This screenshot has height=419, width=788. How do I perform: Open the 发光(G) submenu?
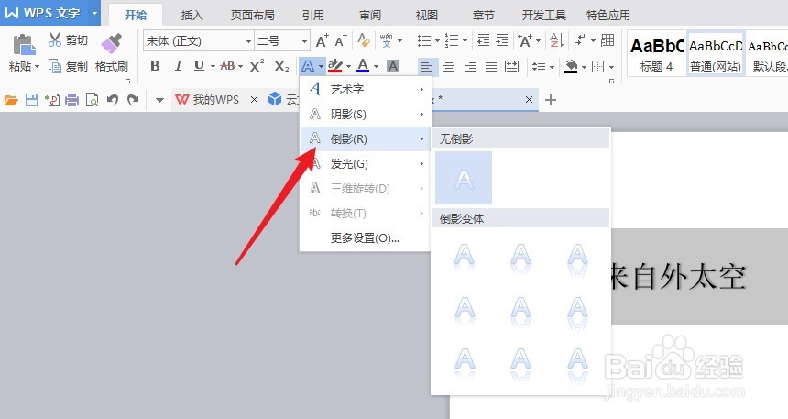[x=366, y=163]
